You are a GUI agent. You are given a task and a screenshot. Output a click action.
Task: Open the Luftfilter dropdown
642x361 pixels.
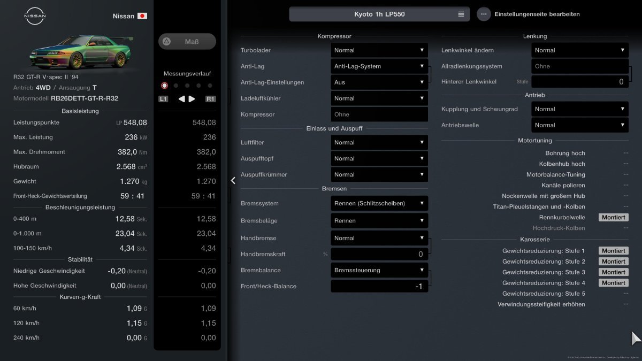[x=379, y=142]
